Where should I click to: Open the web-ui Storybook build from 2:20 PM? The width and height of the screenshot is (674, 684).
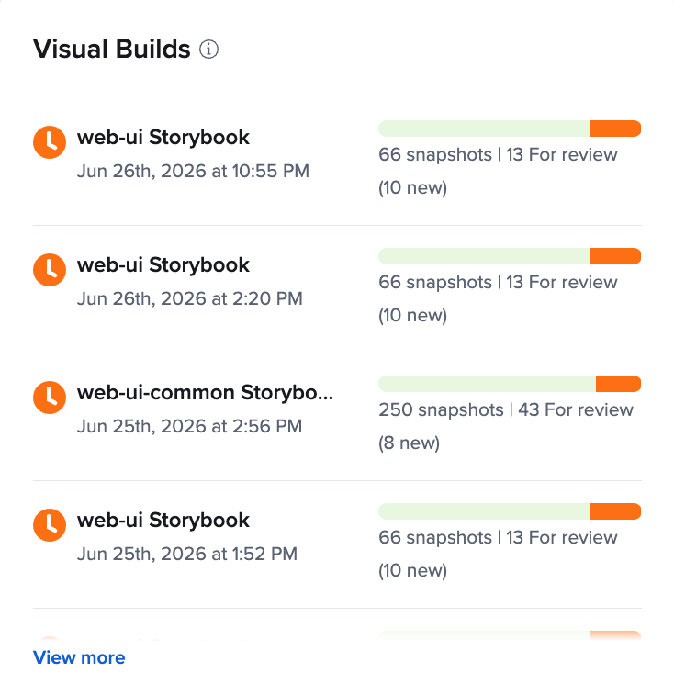pyautogui.click(x=163, y=264)
